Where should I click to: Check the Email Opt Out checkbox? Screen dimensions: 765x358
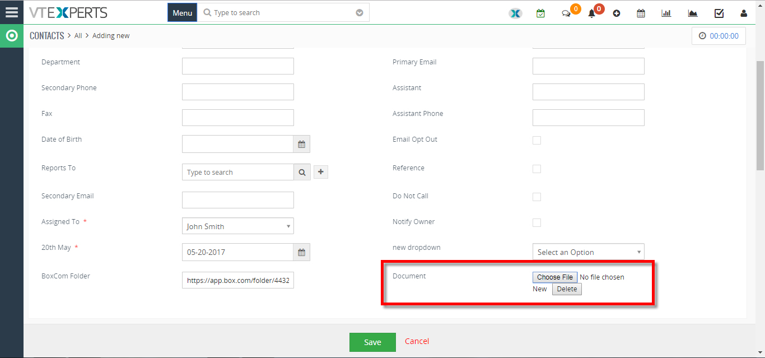coord(537,140)
